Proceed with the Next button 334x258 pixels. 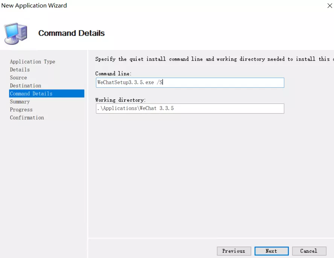click(x=271, y=251)
